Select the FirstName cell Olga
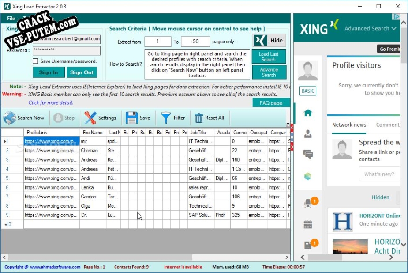The height and width of the screenshot is (273, 408). click(x=93, y=206)
